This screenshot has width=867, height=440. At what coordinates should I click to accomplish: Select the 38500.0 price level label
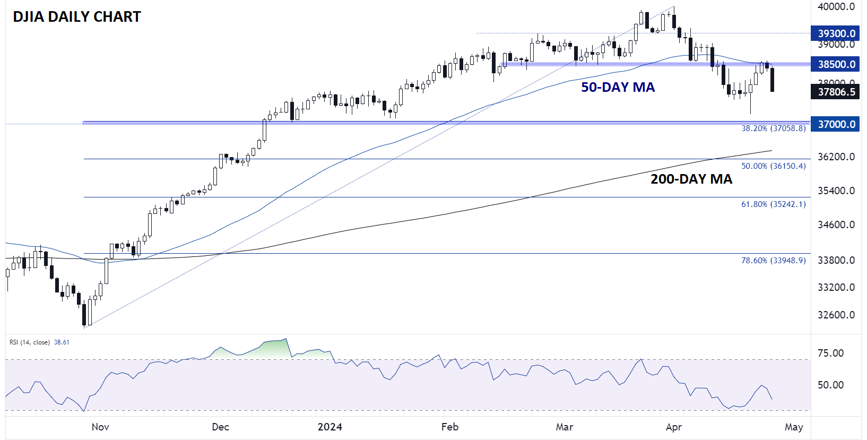(835, 64)
